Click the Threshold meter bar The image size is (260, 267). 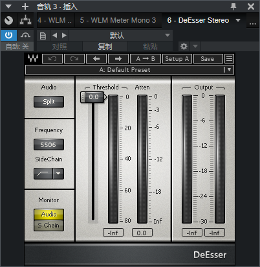point(113,159)
